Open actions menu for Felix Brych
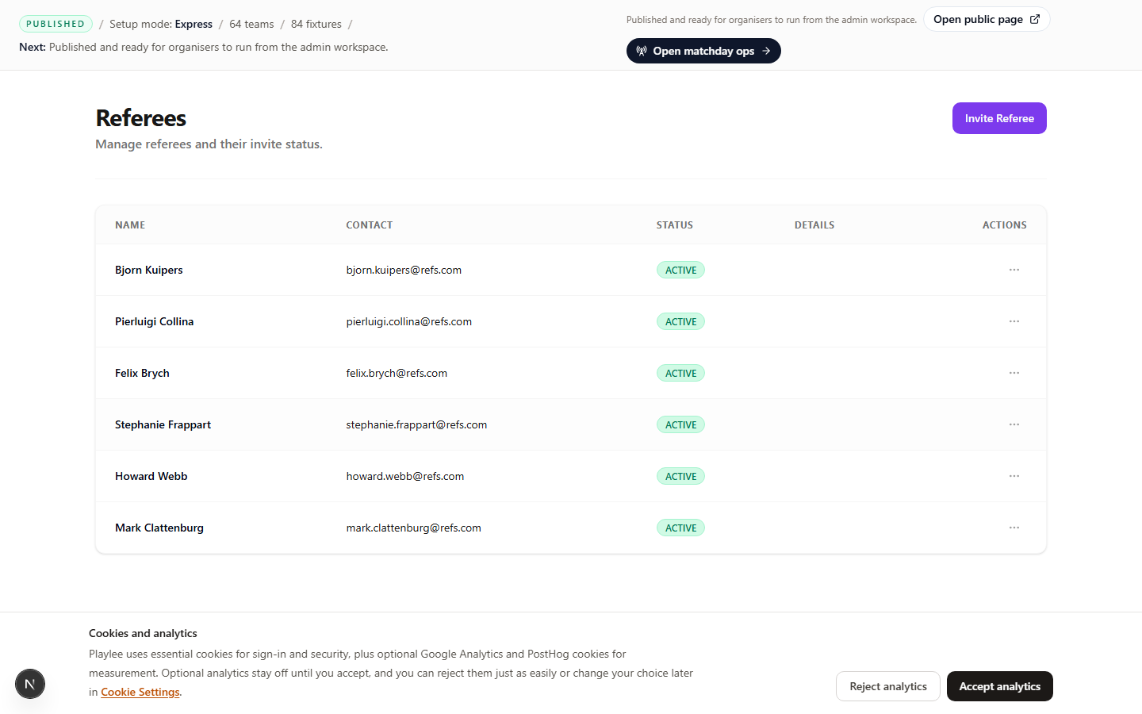Viewport: 1142px width, 714px height. click(1014, 373)
